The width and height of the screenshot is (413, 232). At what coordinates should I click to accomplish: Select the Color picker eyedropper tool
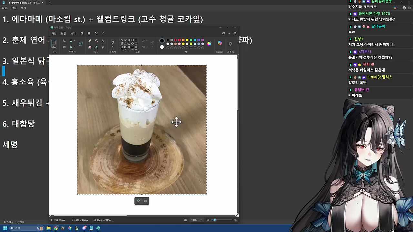(96, 47)
